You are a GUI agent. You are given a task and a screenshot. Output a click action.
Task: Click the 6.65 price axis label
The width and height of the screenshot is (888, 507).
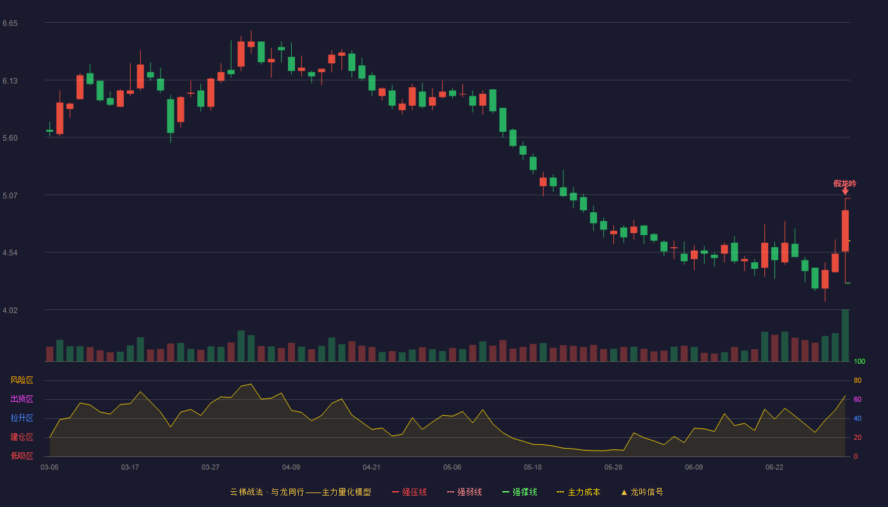(10, 23)
